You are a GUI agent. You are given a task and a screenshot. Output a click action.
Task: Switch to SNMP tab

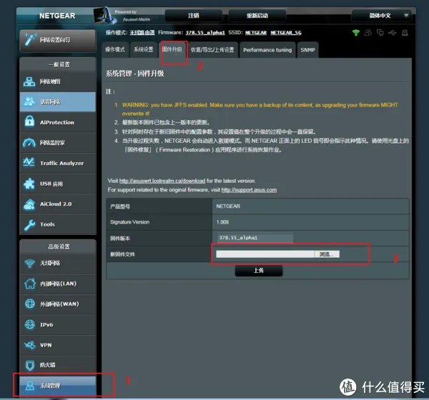[x=307, y=50]
